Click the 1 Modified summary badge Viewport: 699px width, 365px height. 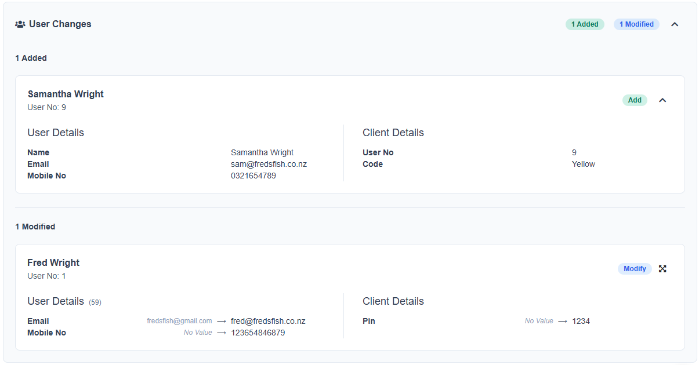[x=636, y=24]
